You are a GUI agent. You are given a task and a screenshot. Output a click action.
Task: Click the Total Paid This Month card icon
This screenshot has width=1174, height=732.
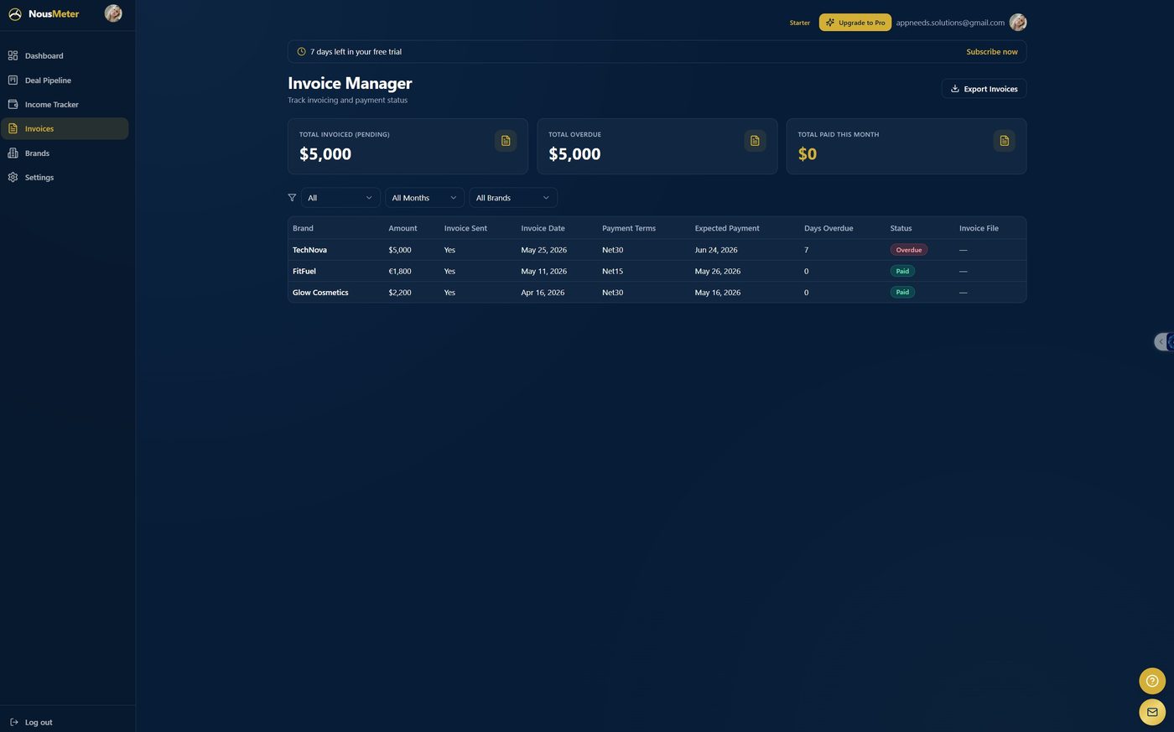coord(1004,141)
